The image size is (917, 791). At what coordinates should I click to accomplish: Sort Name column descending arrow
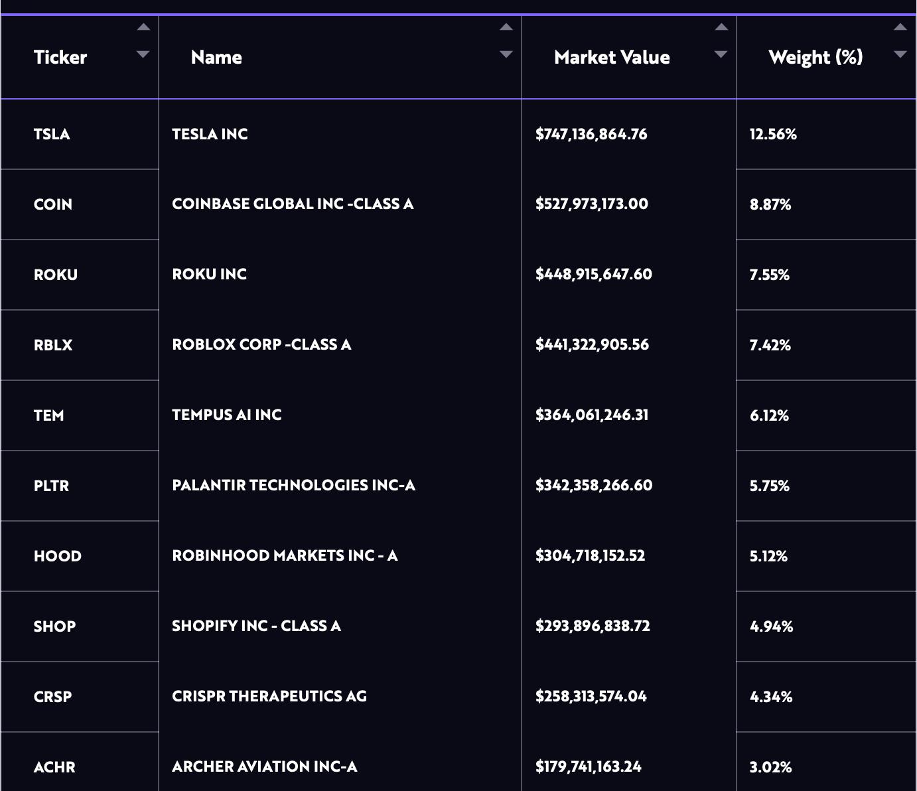(506, 54)
